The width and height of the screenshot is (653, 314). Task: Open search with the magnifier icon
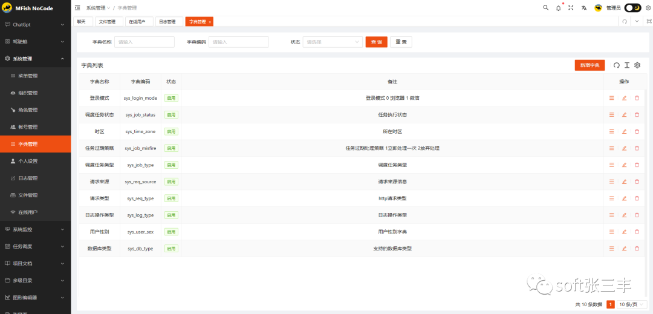(x=546, y=8)
